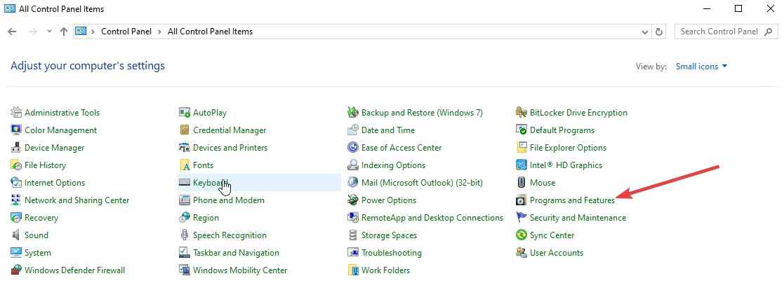Click the Speech Recognition microphone icon
The width and height of the screenshot is (784, 297).
coord(185,235)
